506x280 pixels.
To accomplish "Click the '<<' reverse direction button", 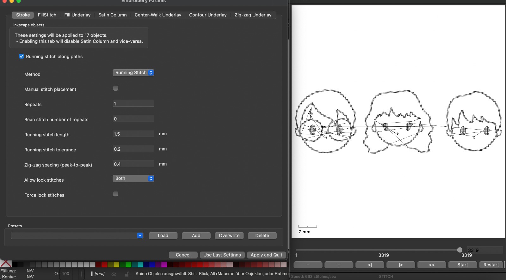I will [432, 265].
